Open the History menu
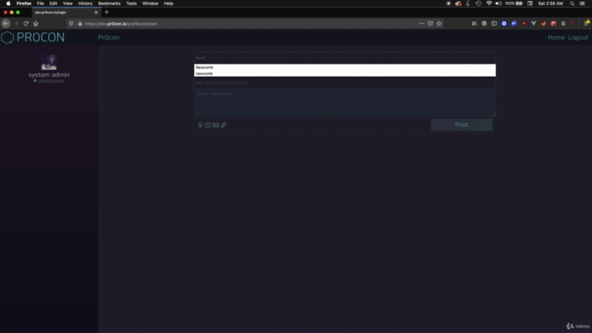 click(85, 4)
